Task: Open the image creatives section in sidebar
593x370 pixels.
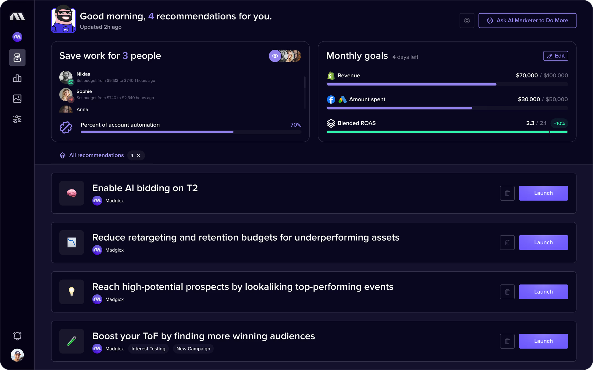Action: point(17,99)
